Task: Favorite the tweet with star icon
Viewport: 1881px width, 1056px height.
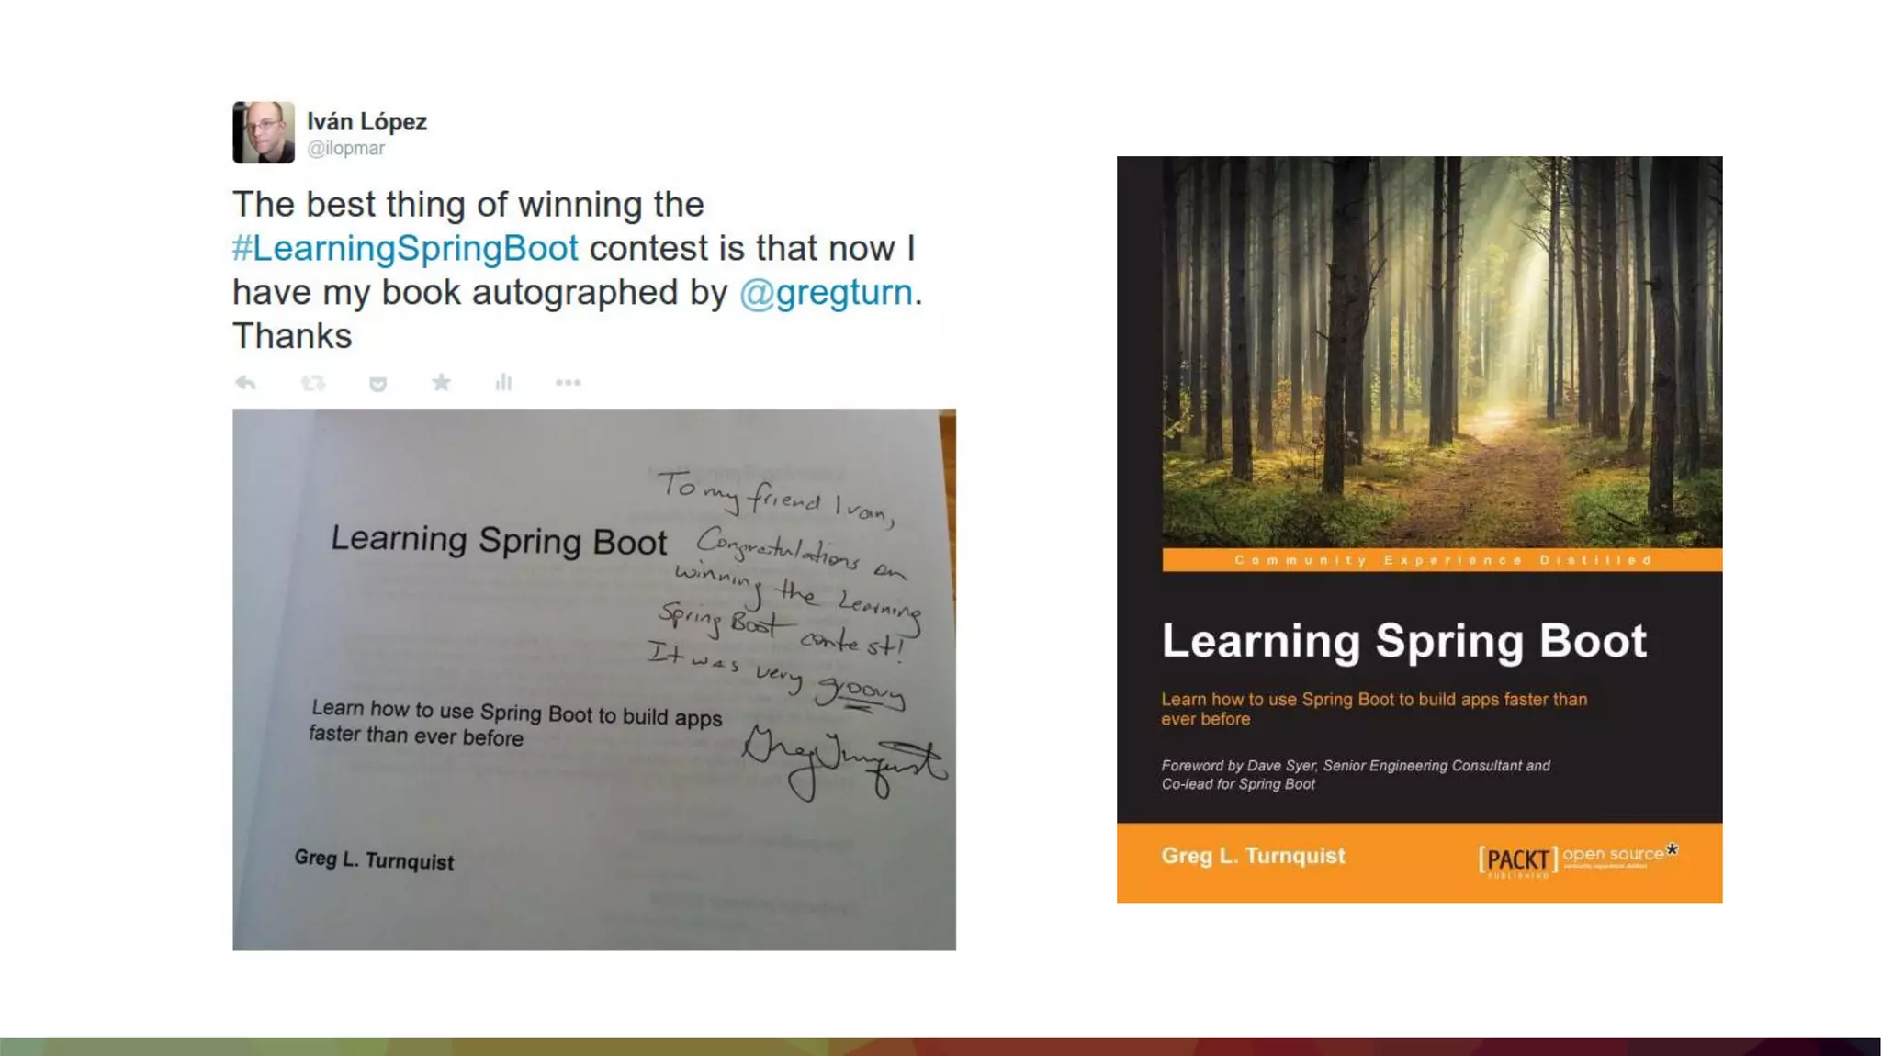Action: pyautogui.click(x=441, y=382)
